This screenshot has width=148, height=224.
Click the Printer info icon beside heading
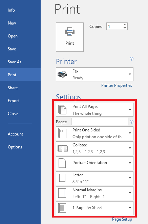(131, 59)
